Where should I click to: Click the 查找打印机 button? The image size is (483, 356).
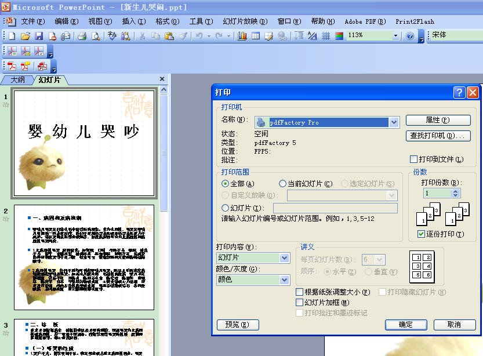pyautogui.click(x=438, y=135)
